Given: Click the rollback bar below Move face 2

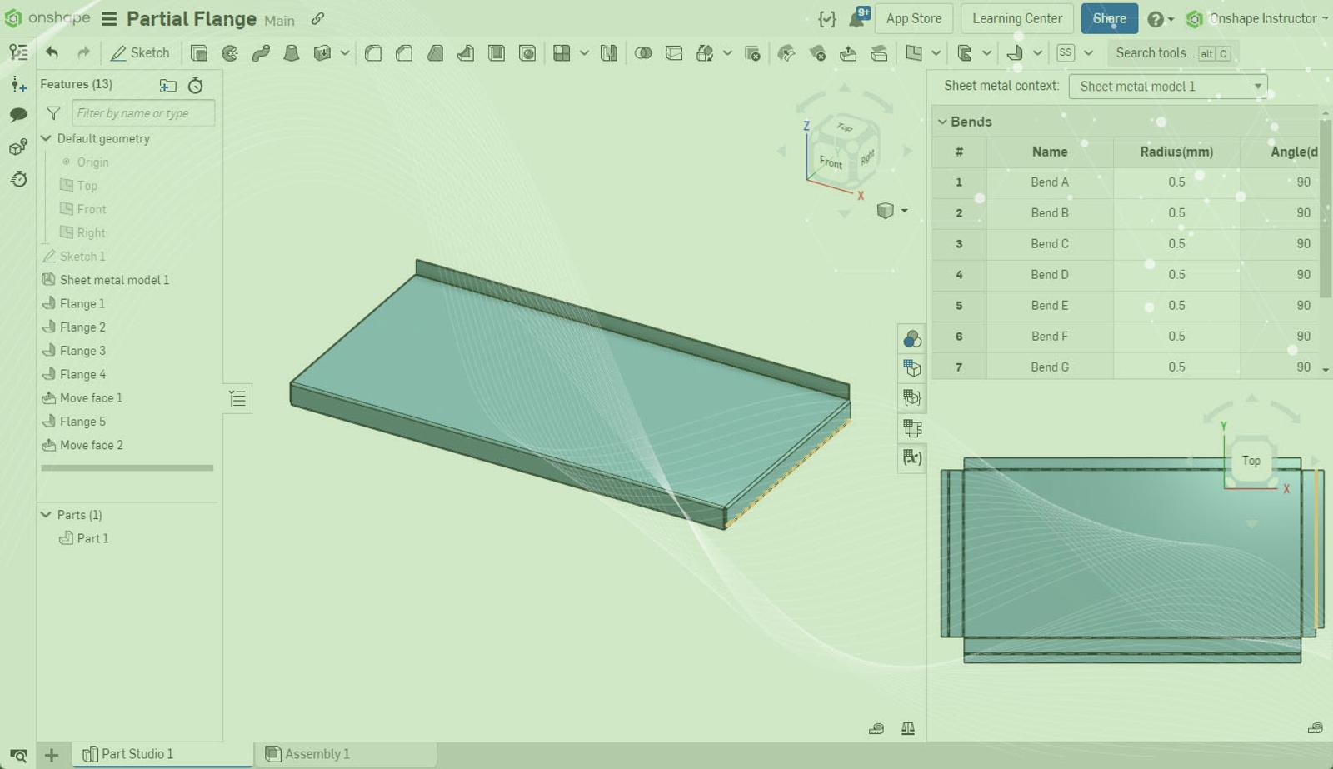Looking at the screenshot, I should [127, 468].
